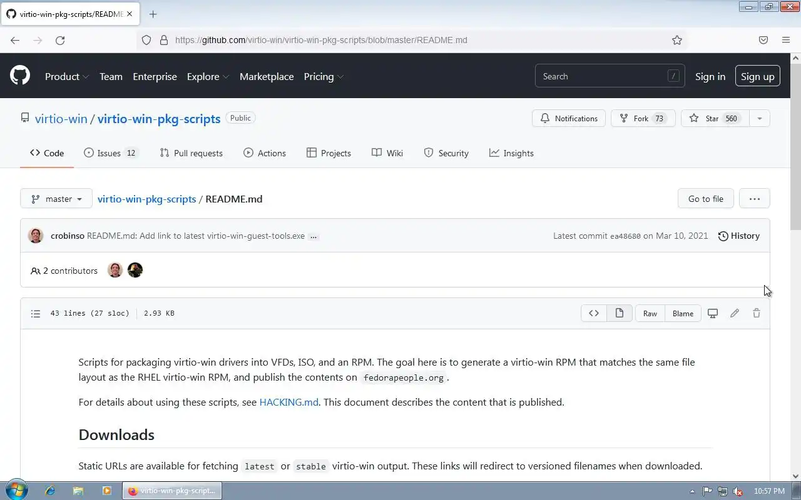Expand the Product menu
801x500 pixels.
pos(67,76)
